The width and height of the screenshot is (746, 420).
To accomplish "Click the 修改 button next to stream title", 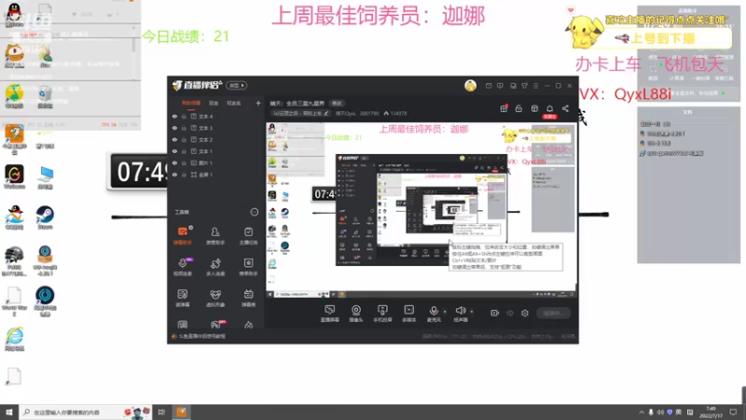I will 337,104.
